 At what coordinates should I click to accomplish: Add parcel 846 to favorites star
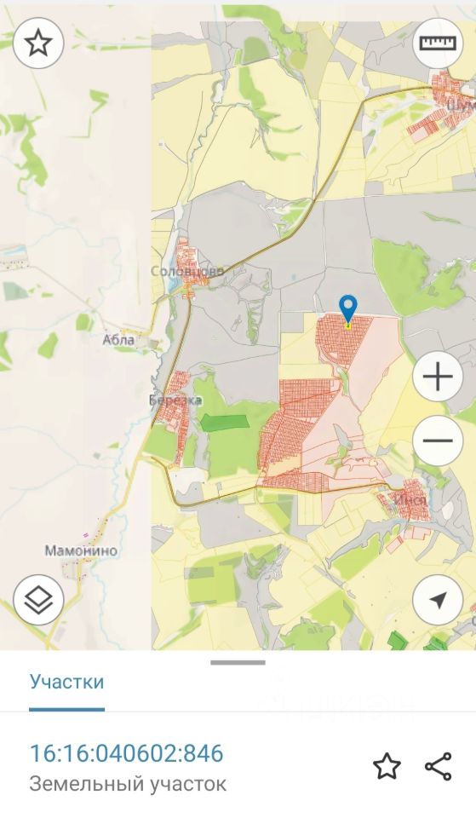click(x=387, y=766)
